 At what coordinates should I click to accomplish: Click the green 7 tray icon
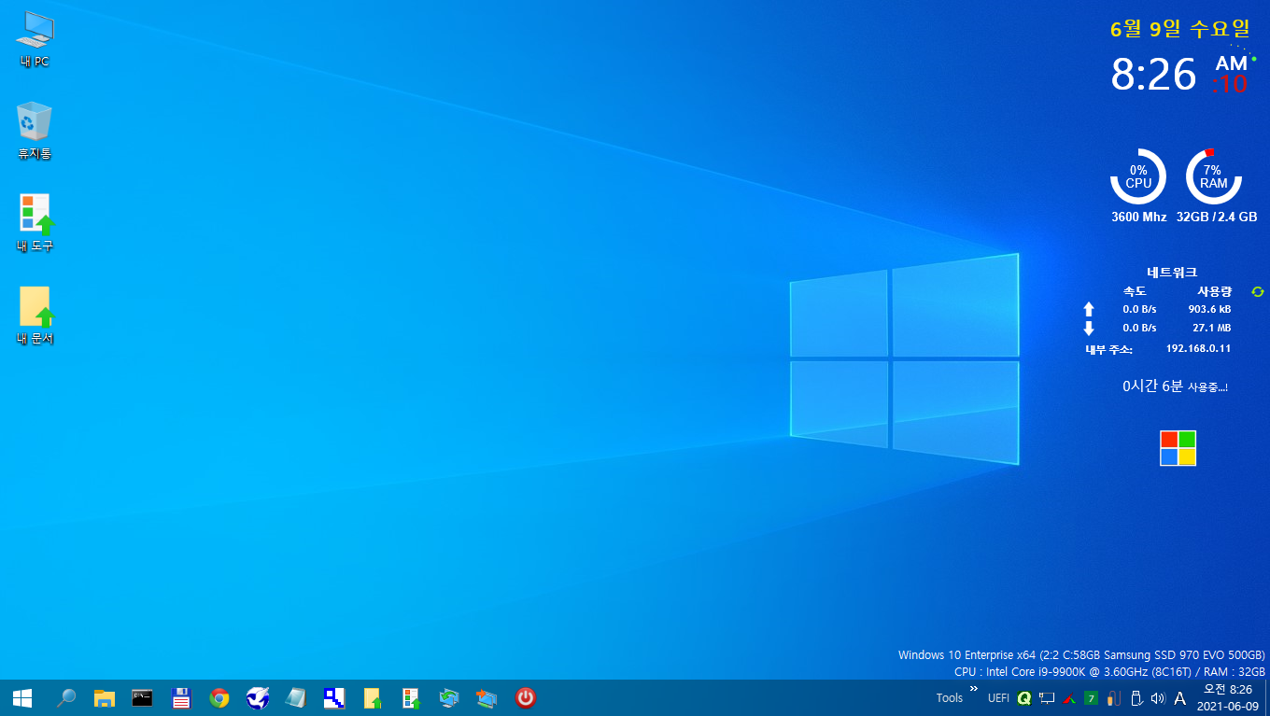[1091, 697]
